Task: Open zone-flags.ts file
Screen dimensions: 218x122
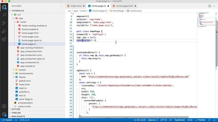Action: (x=26, y=99)
